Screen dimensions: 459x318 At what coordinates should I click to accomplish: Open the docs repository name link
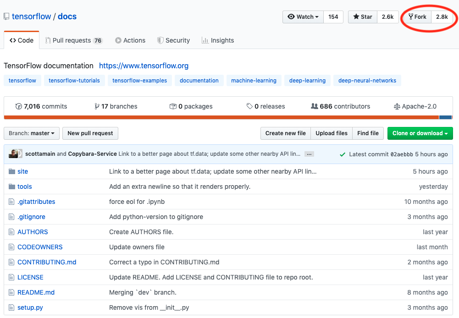pos(67,16)
